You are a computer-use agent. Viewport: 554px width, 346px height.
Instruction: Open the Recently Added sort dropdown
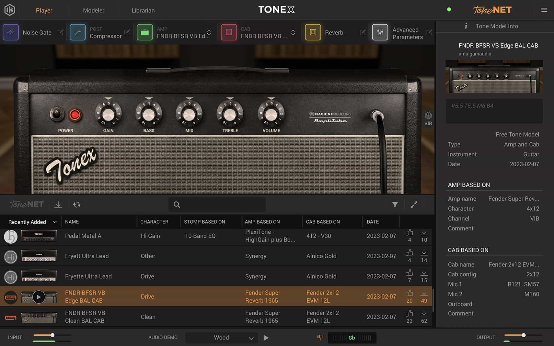(32, 222)
